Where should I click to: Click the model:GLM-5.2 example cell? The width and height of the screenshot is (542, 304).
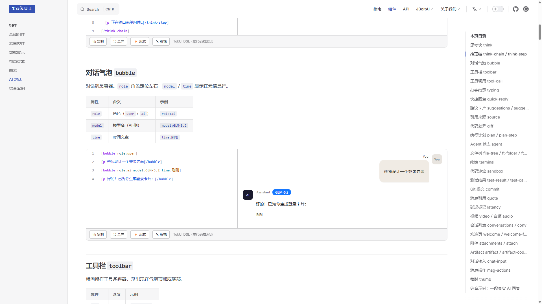[174, 126]
